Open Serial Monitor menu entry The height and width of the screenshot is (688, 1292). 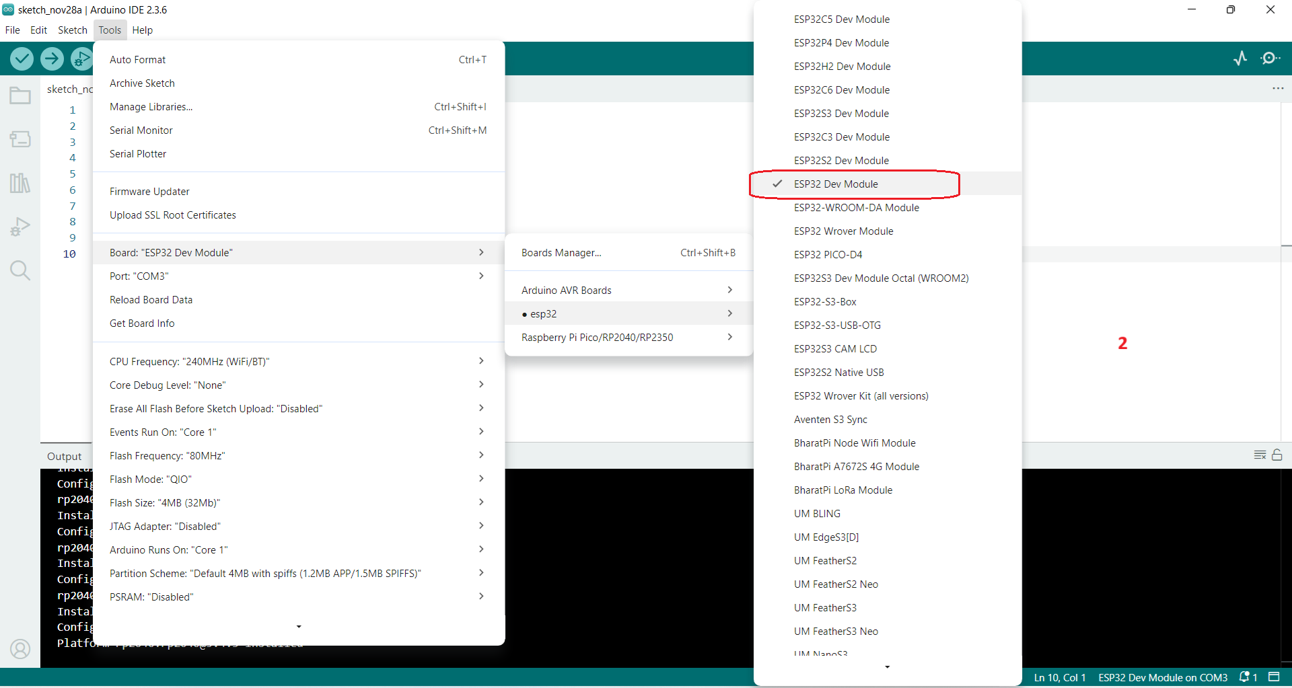[x=299, y=130]
